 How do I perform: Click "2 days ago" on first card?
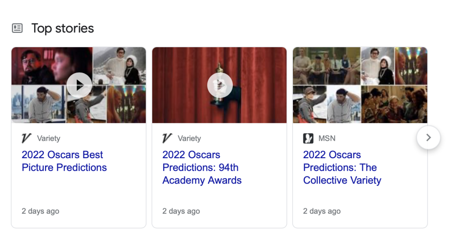click(40, 211)
